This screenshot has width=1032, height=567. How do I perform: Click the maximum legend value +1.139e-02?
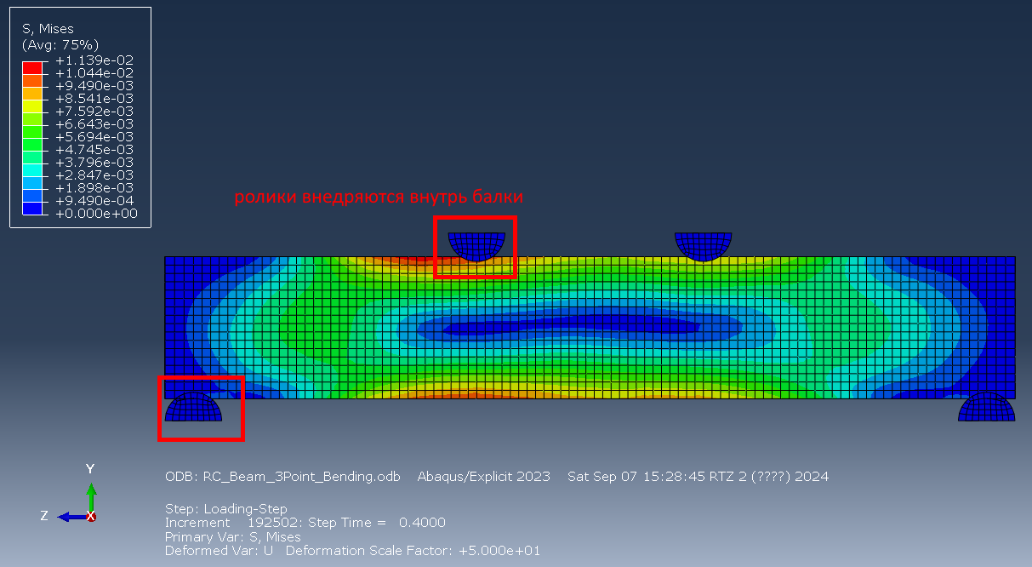(x=94, y=60)
